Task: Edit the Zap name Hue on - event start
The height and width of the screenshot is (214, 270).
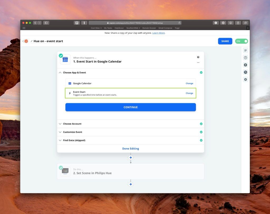Action: coord(48,41)
